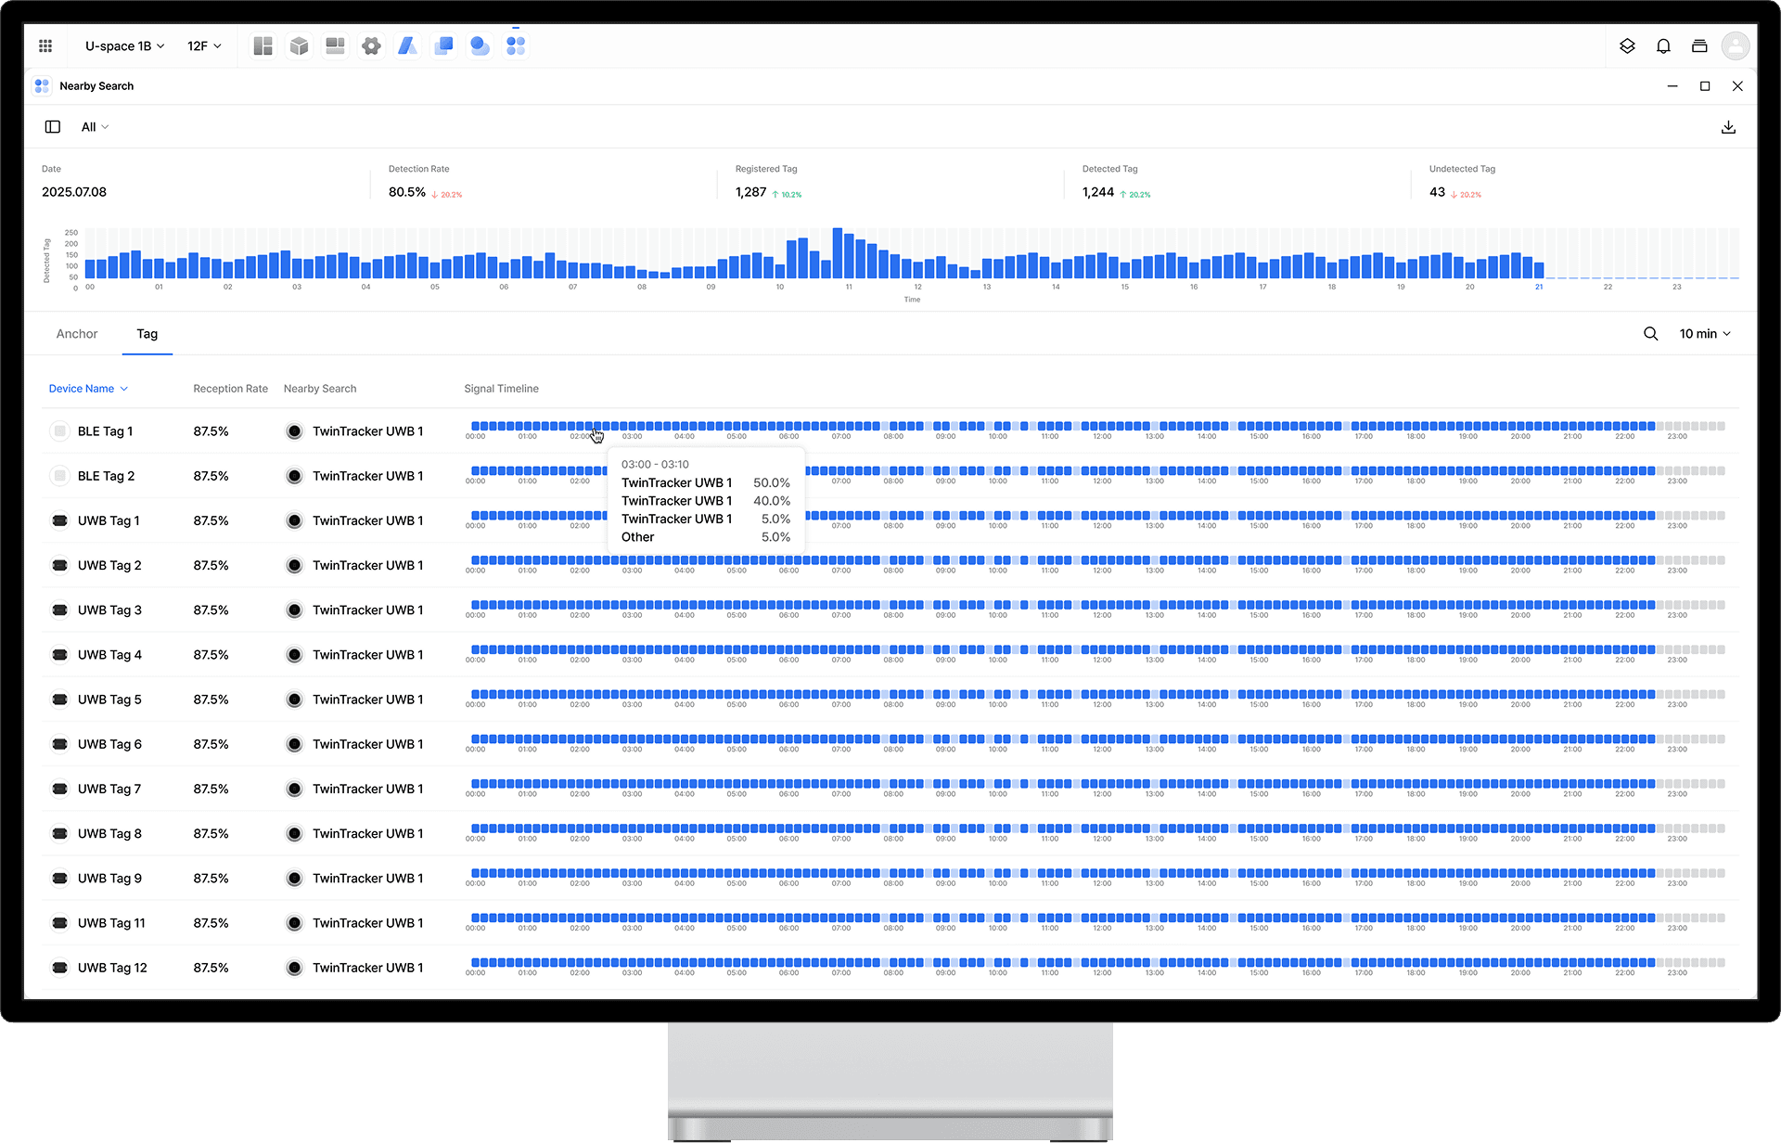The width and height of the screenshot is (1781, 1143).
Task: Toggle the sidebar panel
Action: tap(53, 127)
